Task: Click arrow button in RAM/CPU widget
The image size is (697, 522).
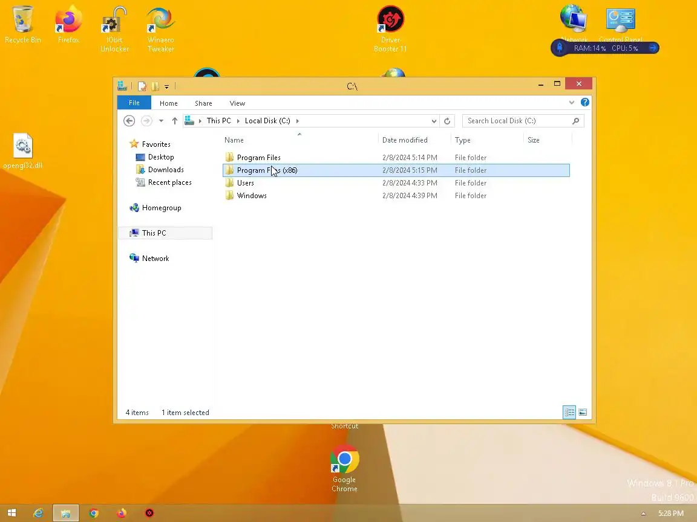Action: [x=653, y=48]
